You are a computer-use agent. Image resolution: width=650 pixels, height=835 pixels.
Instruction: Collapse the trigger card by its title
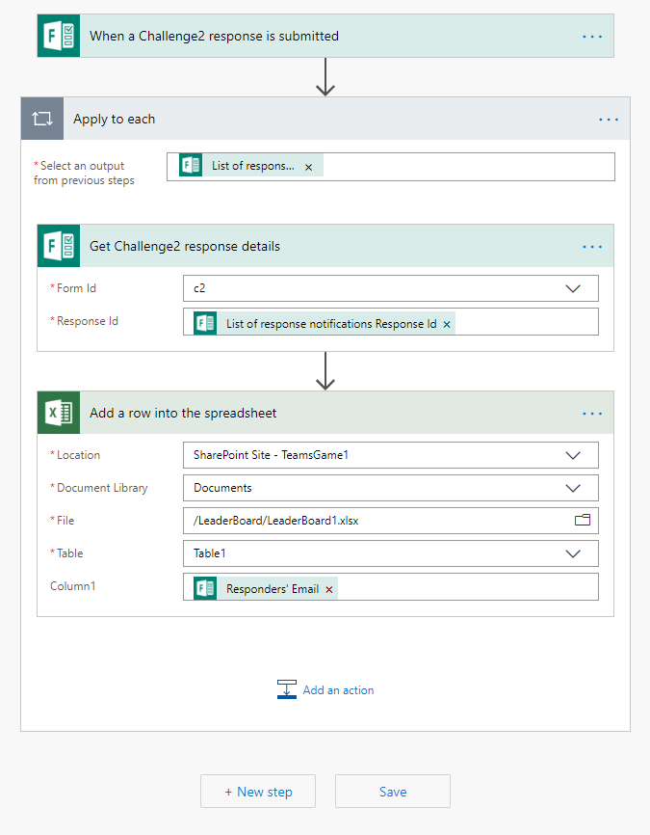(214, 37)
